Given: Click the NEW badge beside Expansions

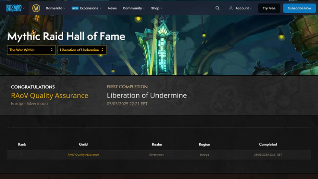Looking at the screenshot, I should click(x=75, y=8).
